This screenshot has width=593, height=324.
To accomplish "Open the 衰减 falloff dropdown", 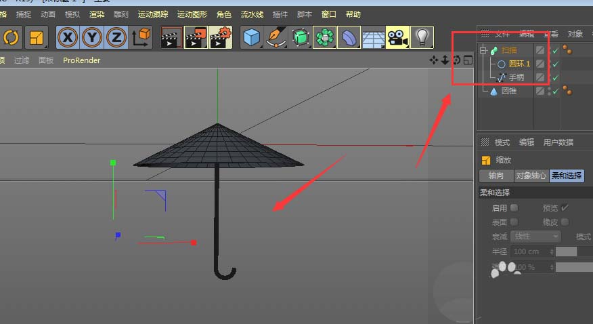I will pos(535,237).
